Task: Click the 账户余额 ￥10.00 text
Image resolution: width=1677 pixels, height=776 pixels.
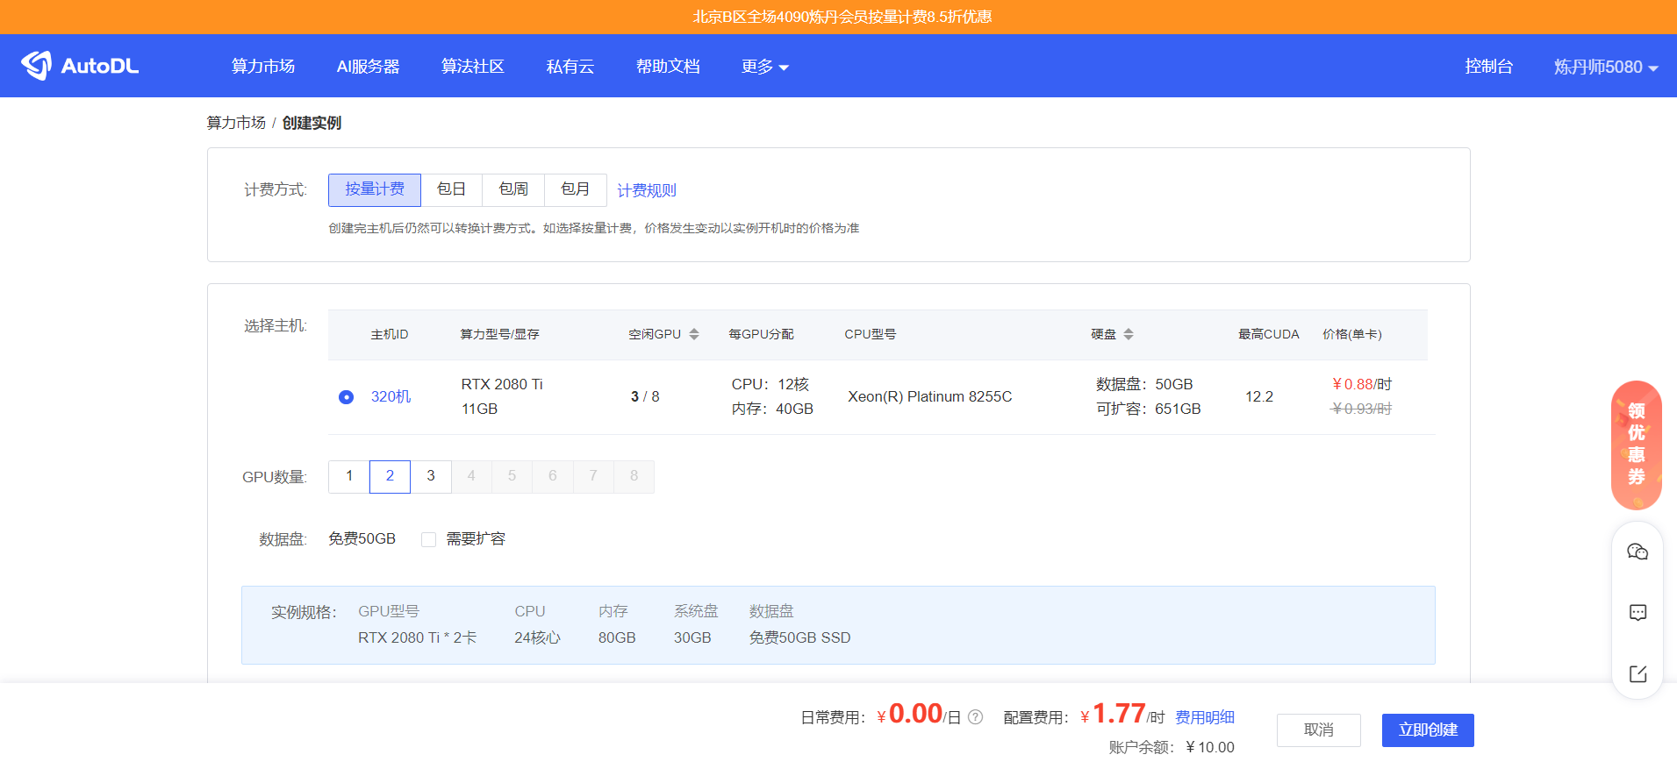Action: pyautogui.click(x=1172, y=747)
